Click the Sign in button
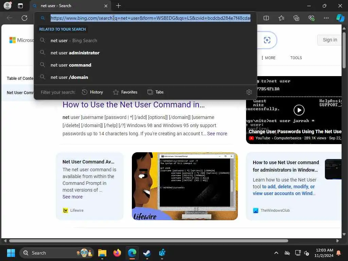 point(330,40)
